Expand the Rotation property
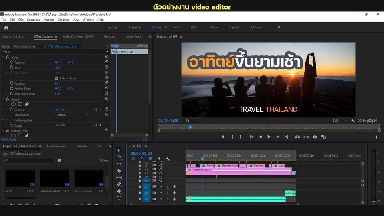This screenshot has height=216, width=384. (x=6, y=83)
